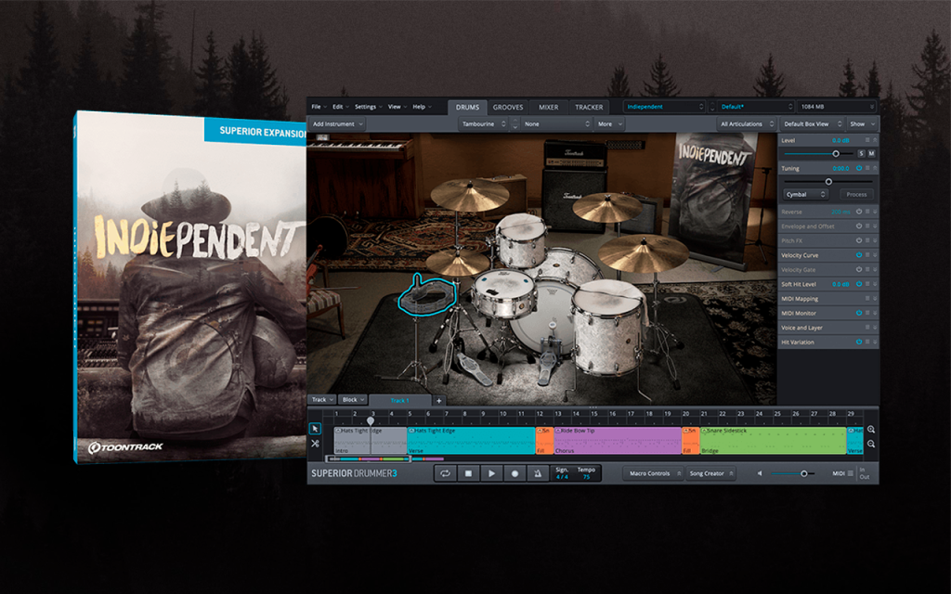The image size is (951, 594).
Task: Open the Cymbal tuning type dropdown
Action: (x=805, y=194)
